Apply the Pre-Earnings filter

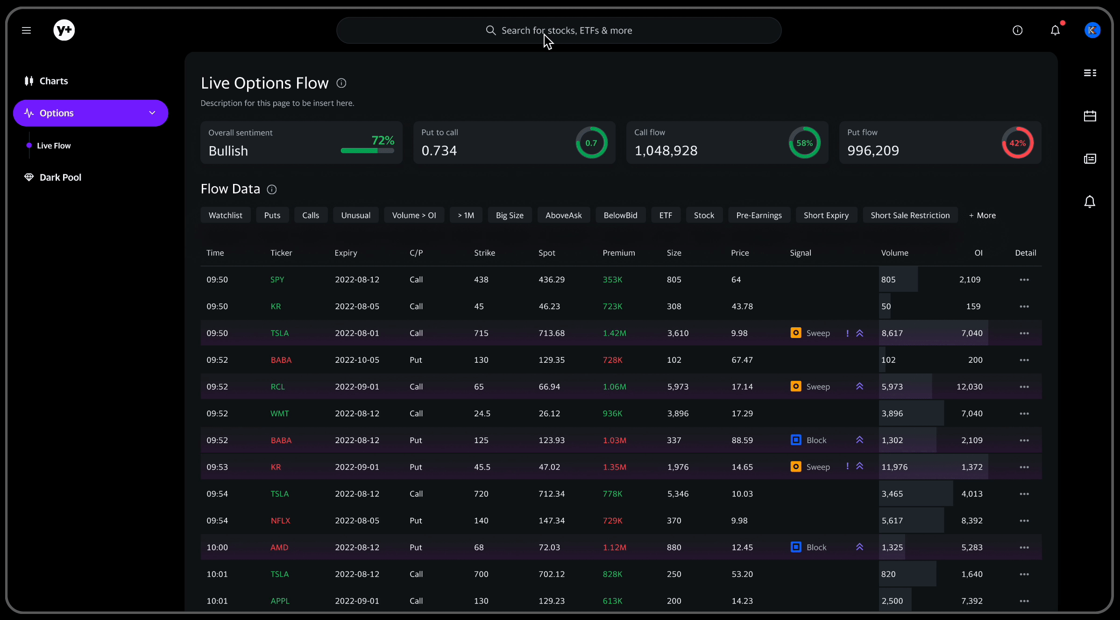pos(759,215)
